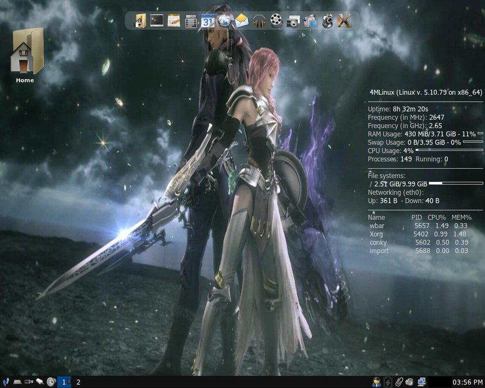The image size is (485, 388).
Task: Open the terminal from the dock
Action: click(157, 20)
